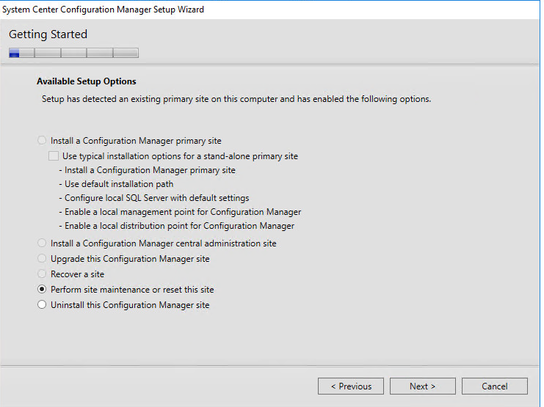544x407 pixels.
Task: Click the Available Setup Options heading
Action: (x=87, y=81)
